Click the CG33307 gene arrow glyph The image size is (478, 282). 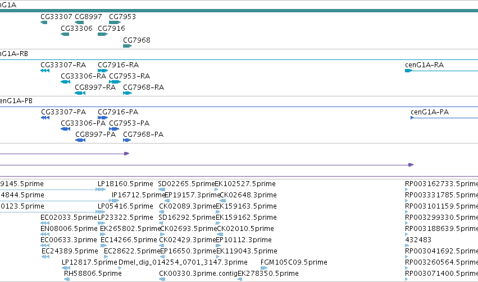[44, 22]
